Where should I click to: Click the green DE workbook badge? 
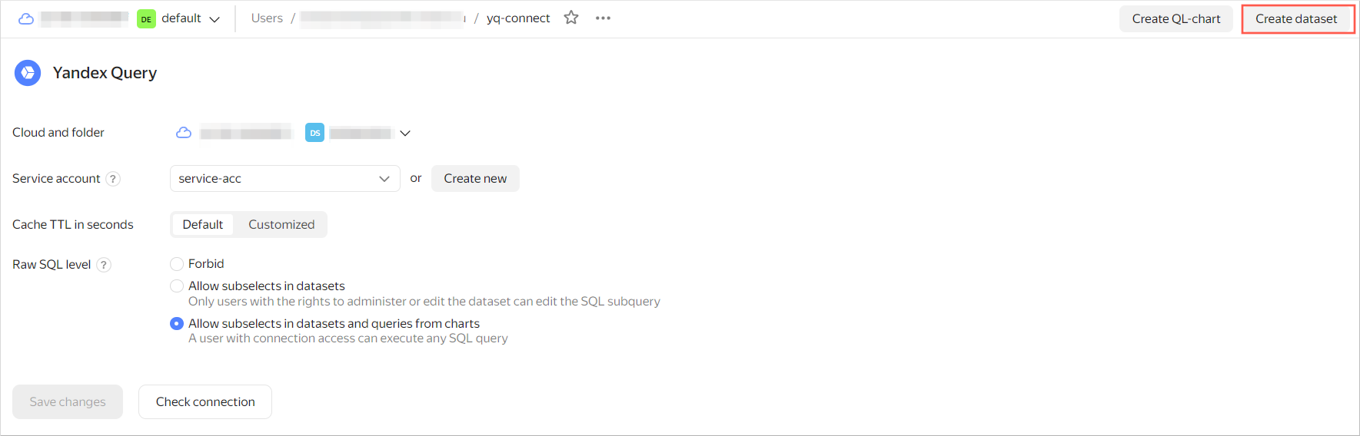(x=146, y=18)
